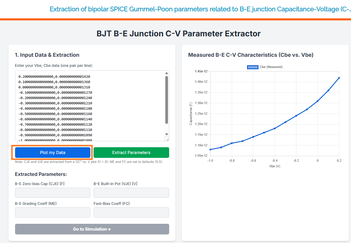
Task: Focus the B-E Built-in Pot (VJE) field
Action: pos(131,193)
